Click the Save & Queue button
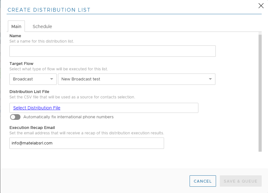268x193 pixels. (241, 181)
